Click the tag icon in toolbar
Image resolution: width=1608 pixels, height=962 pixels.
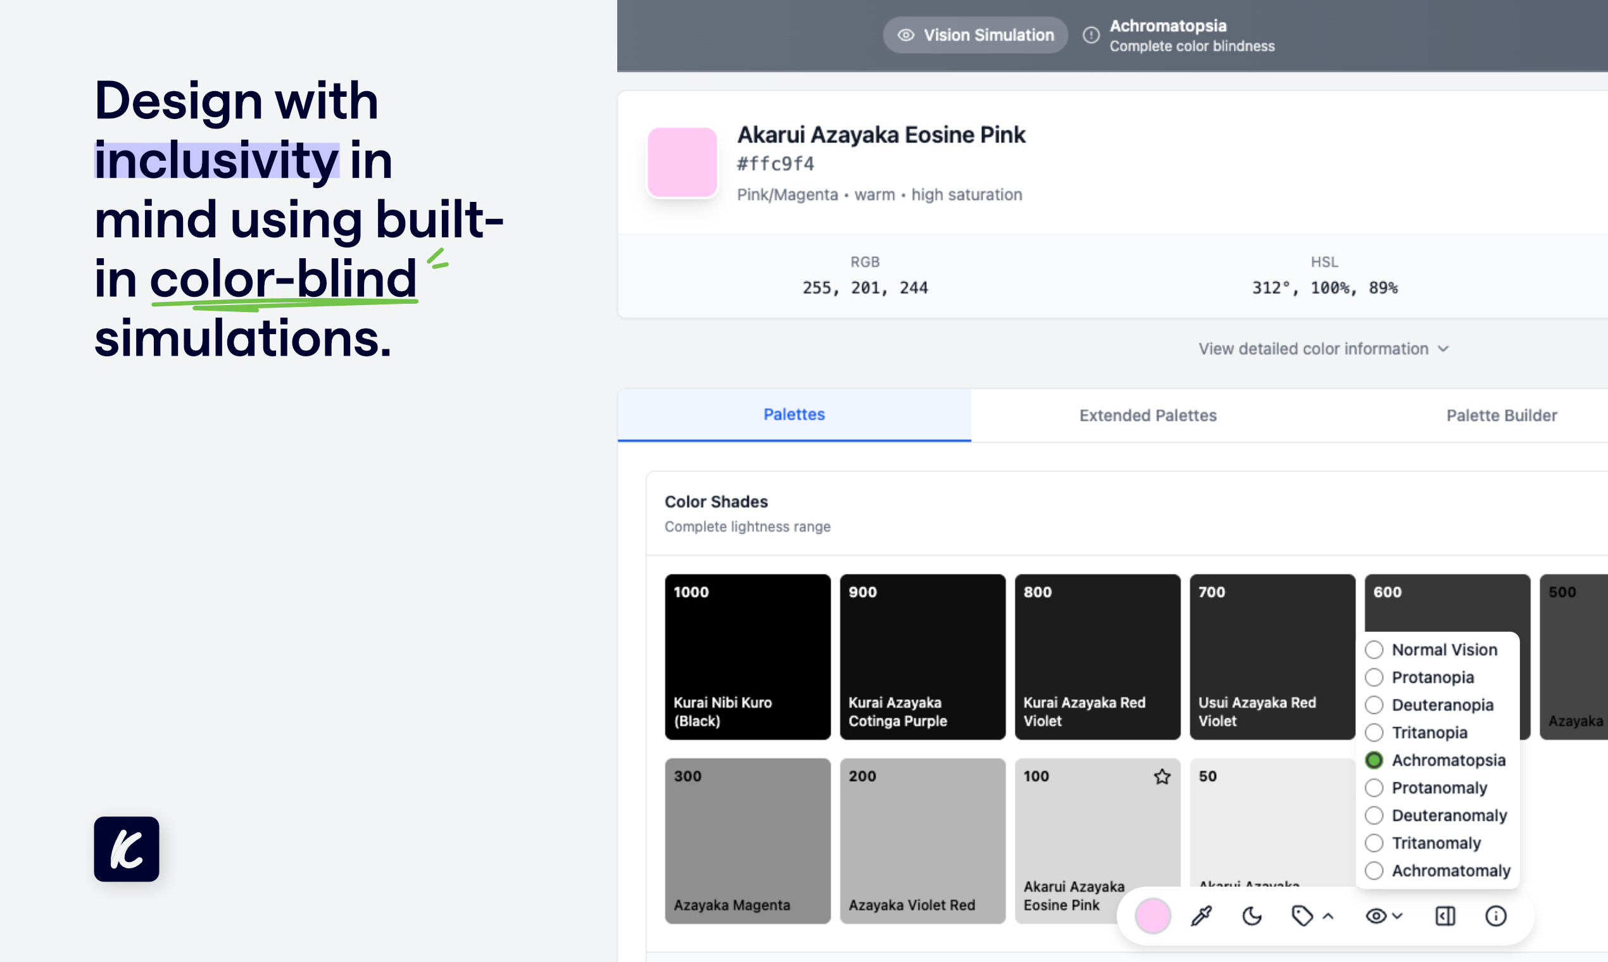point(1302,916)
